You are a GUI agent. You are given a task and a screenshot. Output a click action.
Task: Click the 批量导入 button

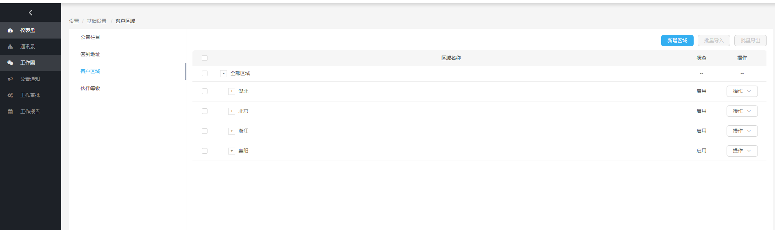[714, 41]
